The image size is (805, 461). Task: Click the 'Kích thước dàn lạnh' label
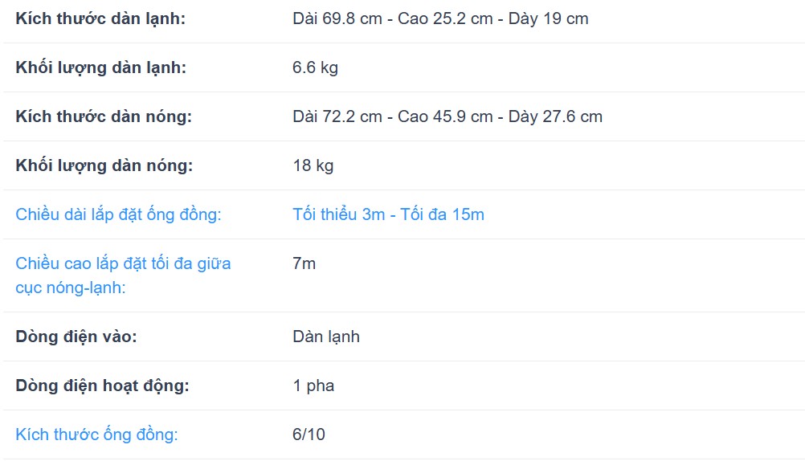click(100, 18)
